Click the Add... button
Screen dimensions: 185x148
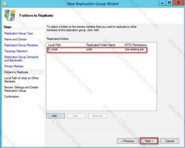coord(56,116)
